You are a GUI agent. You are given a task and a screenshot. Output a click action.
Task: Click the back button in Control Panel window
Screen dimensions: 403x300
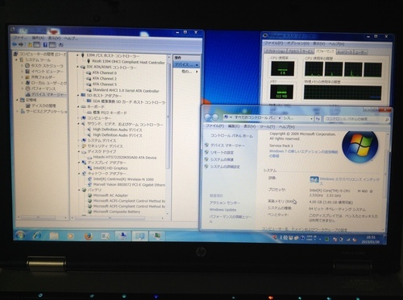pos(208,117)
